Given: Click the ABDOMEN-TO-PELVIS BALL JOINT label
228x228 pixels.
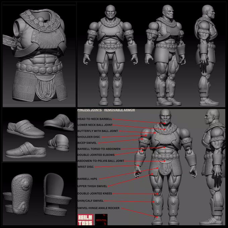Looking at the screenshot, I should tap(101, 161).
